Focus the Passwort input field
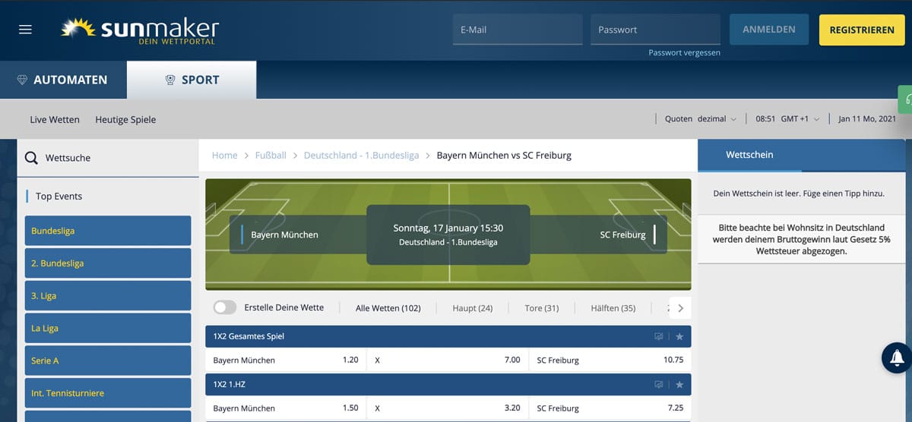 click(655, 30)
